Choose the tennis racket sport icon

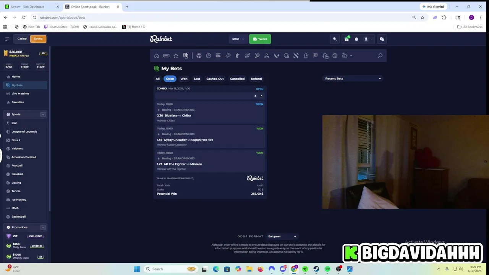coord(257,56)
